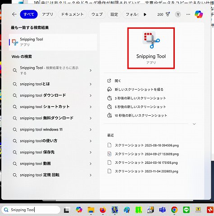The image size is (214, 216).
Task: Switch to the アプリ filter tab
Action: [48, 14]
